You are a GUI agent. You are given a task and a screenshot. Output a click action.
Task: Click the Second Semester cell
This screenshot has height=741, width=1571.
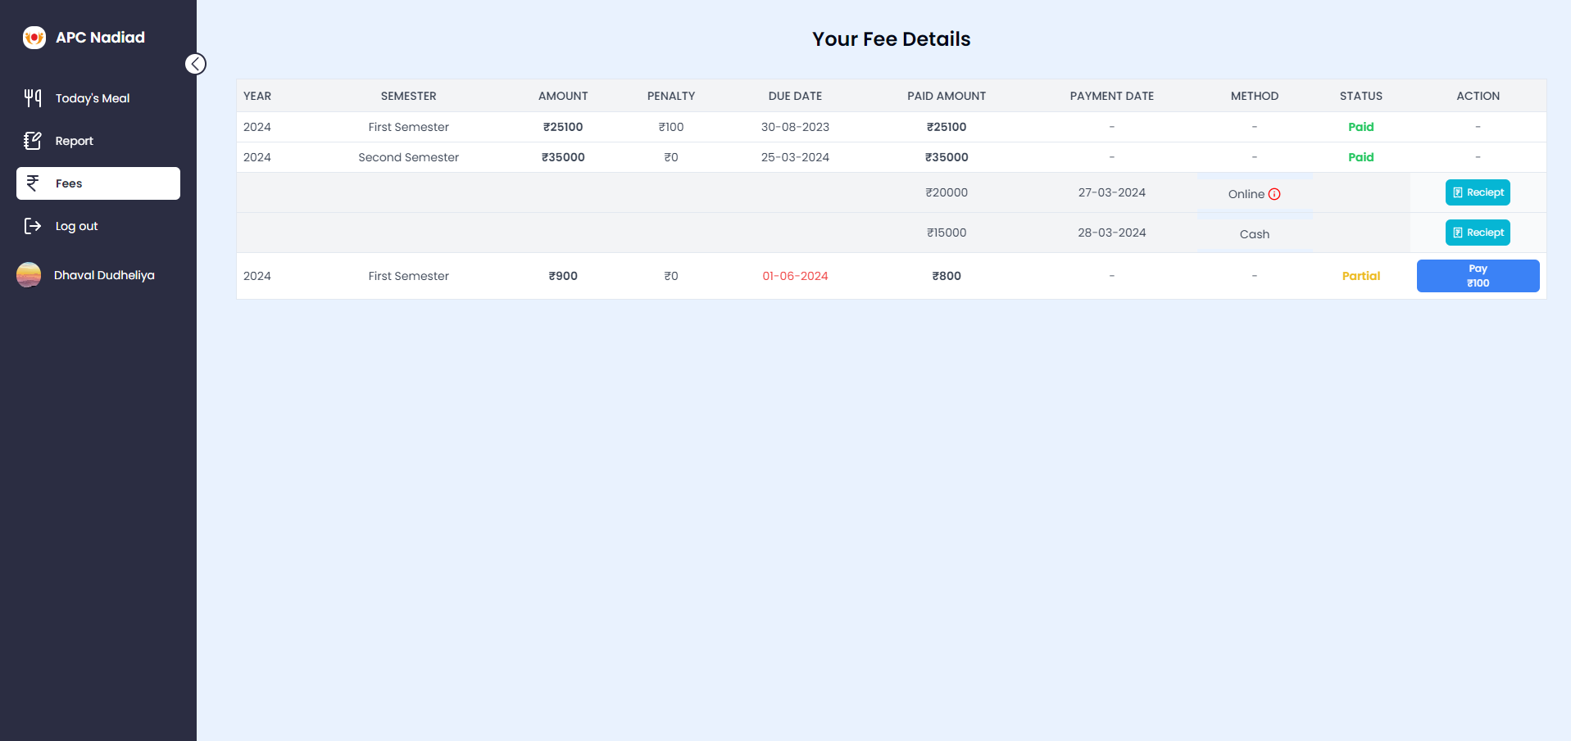(x=408, y=157)
